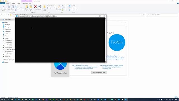The image size is (179, 101).
Task: Open the address bar history dropdown
Action: point(141,15)
